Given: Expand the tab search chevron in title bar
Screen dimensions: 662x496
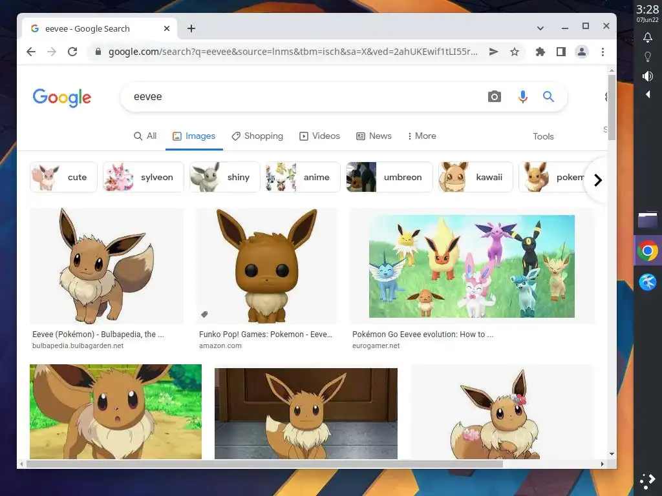Looking at the screenshot, I should [x=540, y=28].
